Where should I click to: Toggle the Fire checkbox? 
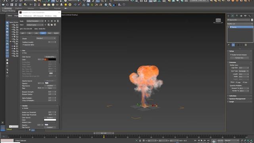[23, 53]
